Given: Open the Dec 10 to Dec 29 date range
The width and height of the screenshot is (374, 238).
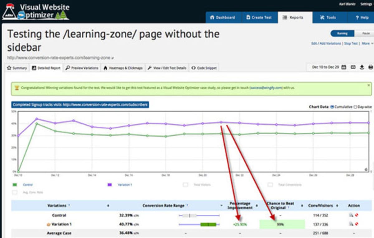Looking at the screenshot, I should tap(325, 67).
